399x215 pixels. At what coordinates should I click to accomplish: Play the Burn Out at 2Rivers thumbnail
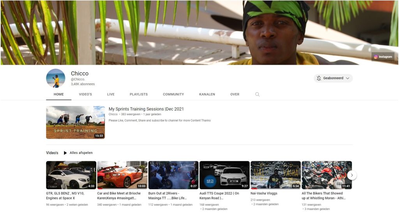[173, 175]
